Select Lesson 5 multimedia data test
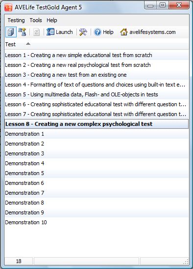193x269 pixels. (x=97, y=94)
